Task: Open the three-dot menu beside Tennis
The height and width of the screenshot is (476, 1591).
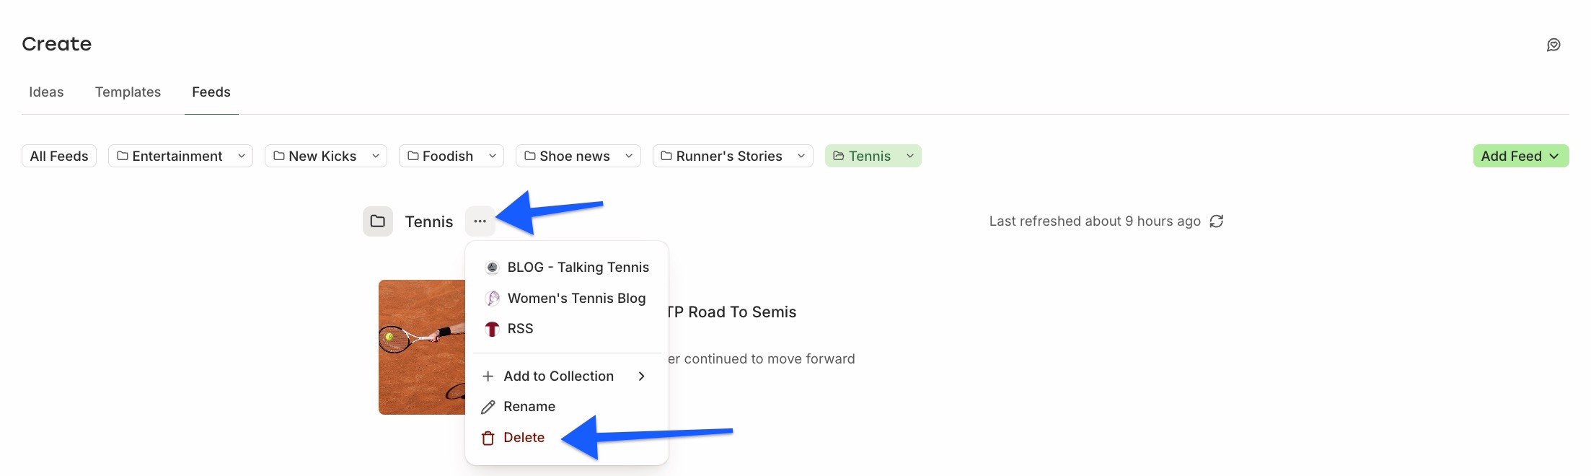Action: pyautogui.click(x=480, y=221)
